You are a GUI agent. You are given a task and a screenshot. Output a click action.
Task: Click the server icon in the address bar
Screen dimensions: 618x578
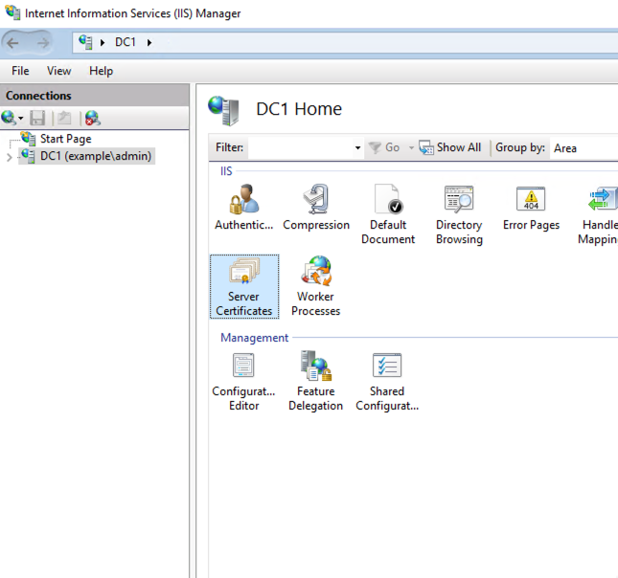(x=85, y=42)
